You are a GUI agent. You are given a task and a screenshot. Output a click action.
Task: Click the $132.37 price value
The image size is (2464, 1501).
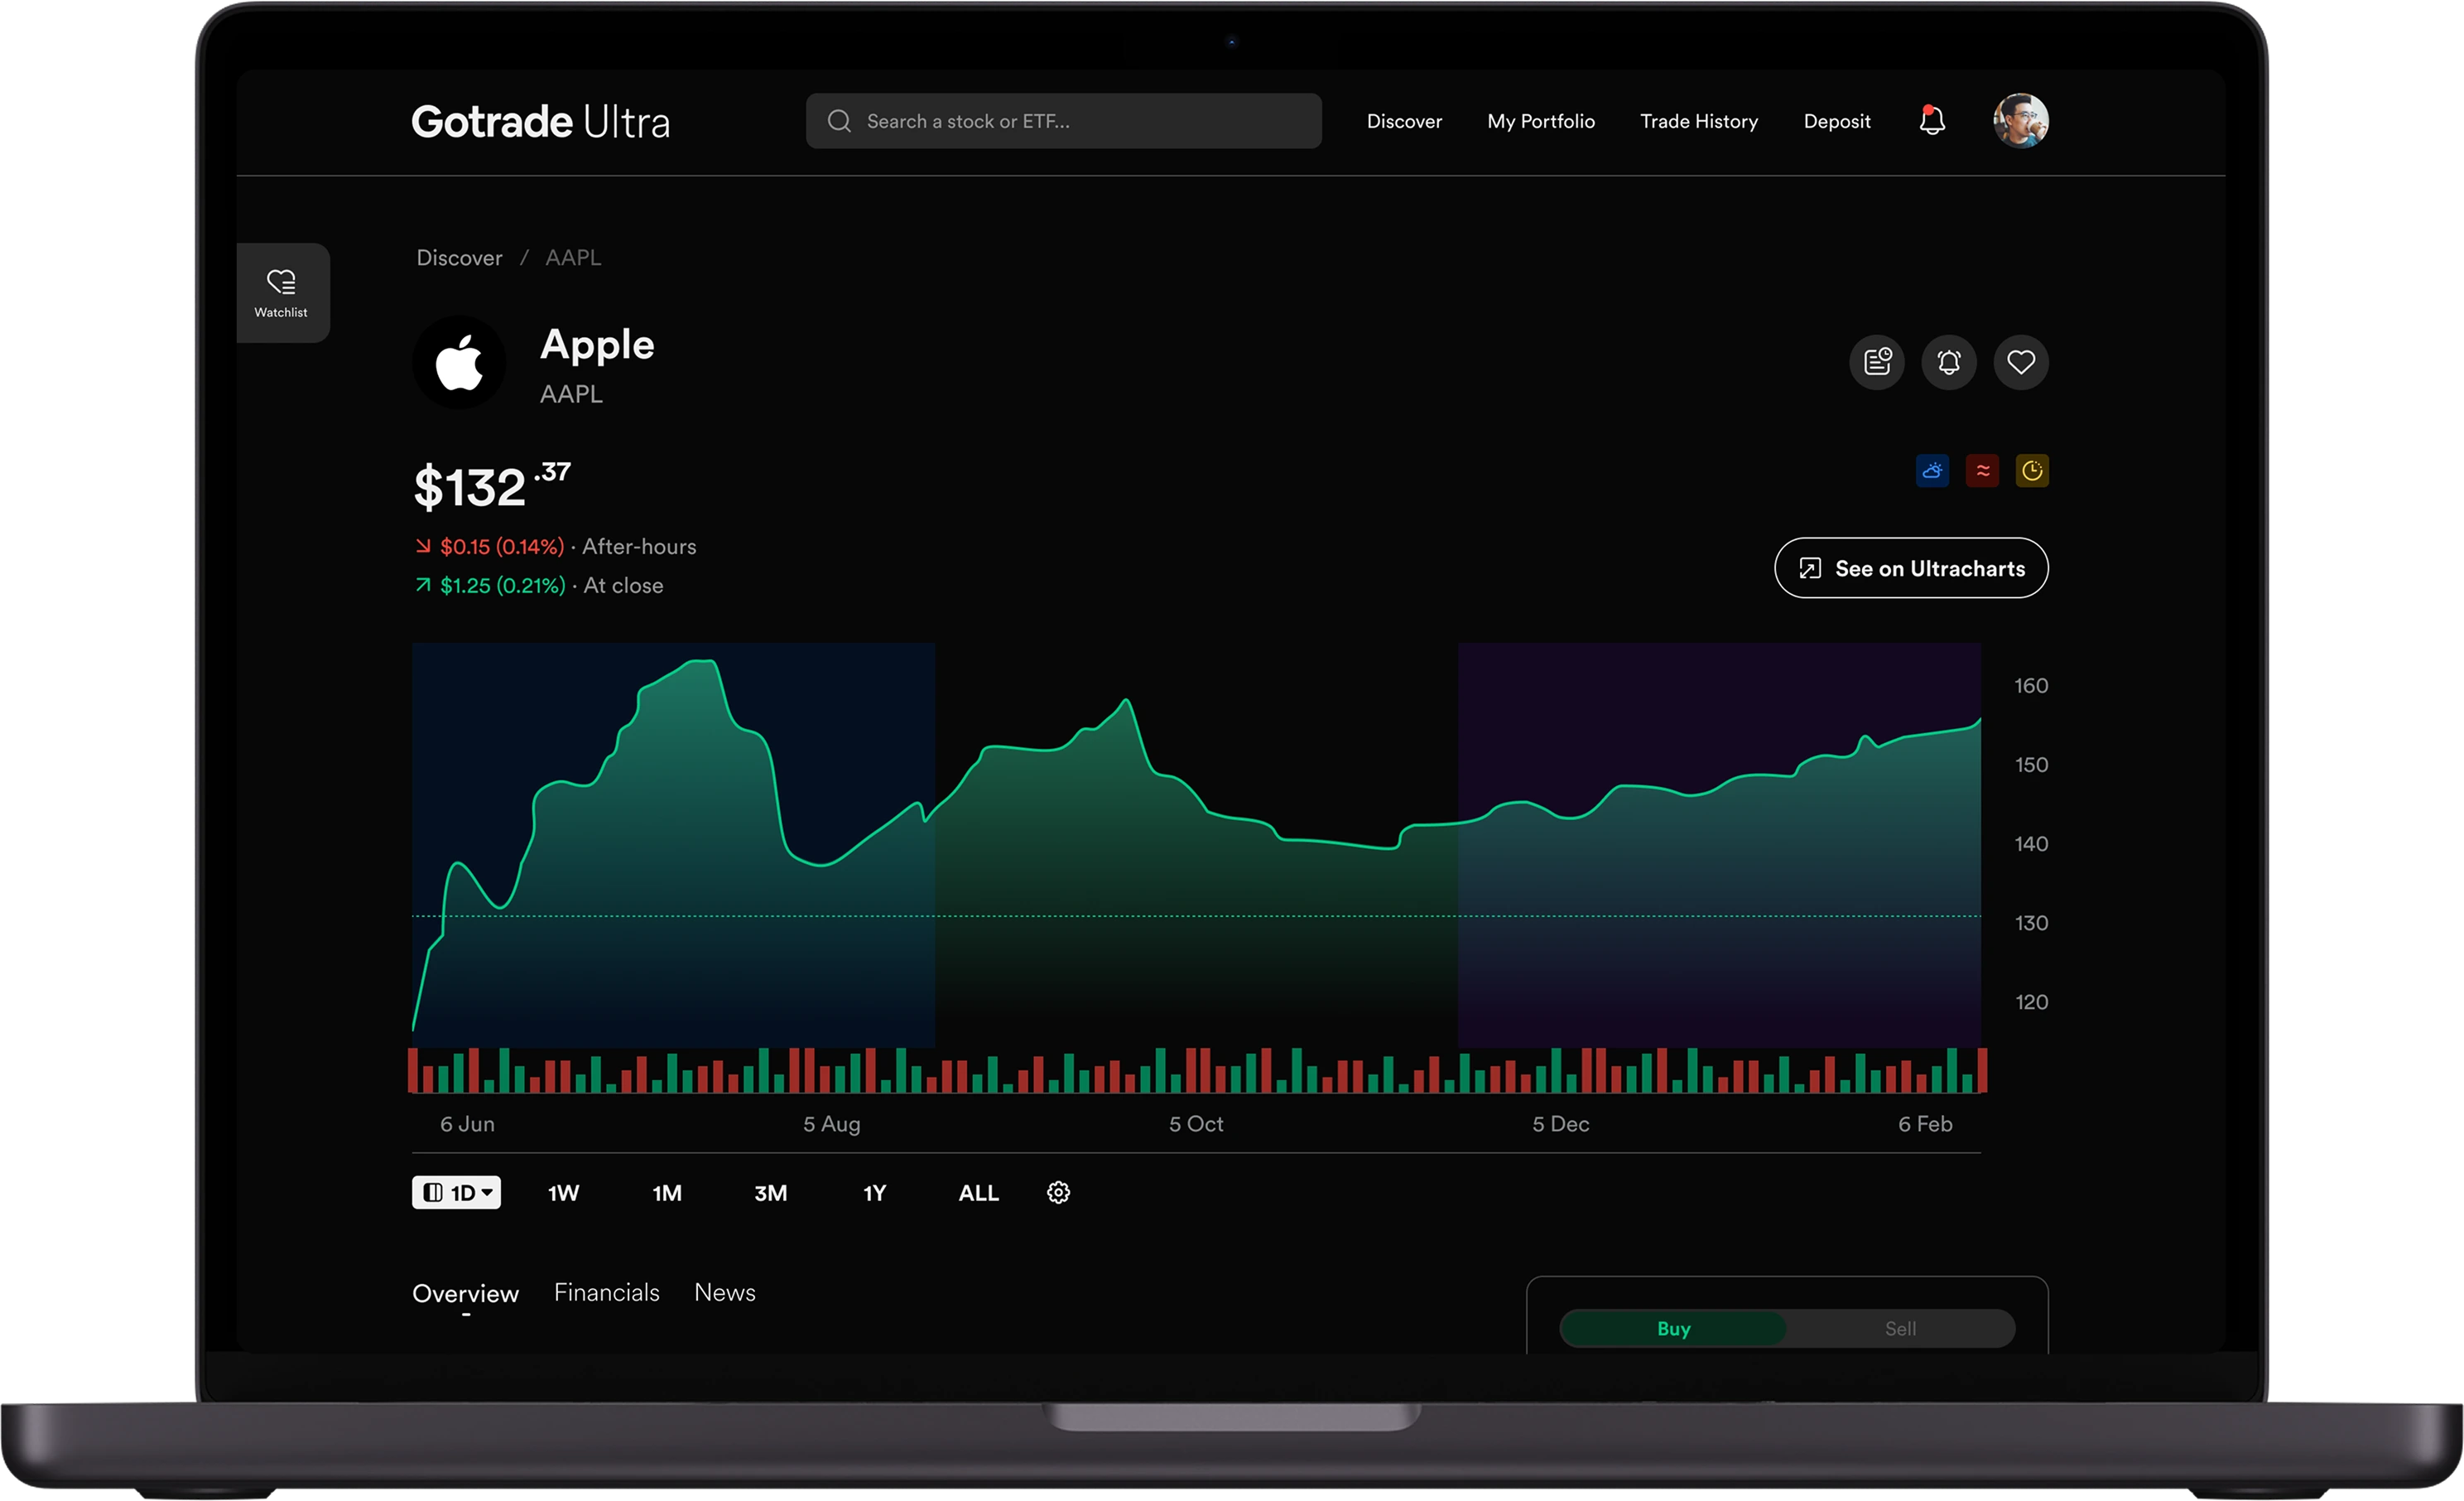pos(492,486)
